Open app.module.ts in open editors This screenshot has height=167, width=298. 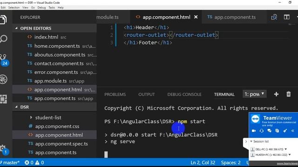[x=54, y=81]
